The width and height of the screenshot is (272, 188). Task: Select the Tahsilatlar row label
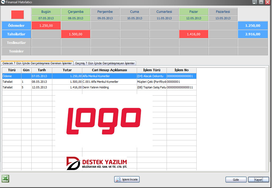click(16, 34)
